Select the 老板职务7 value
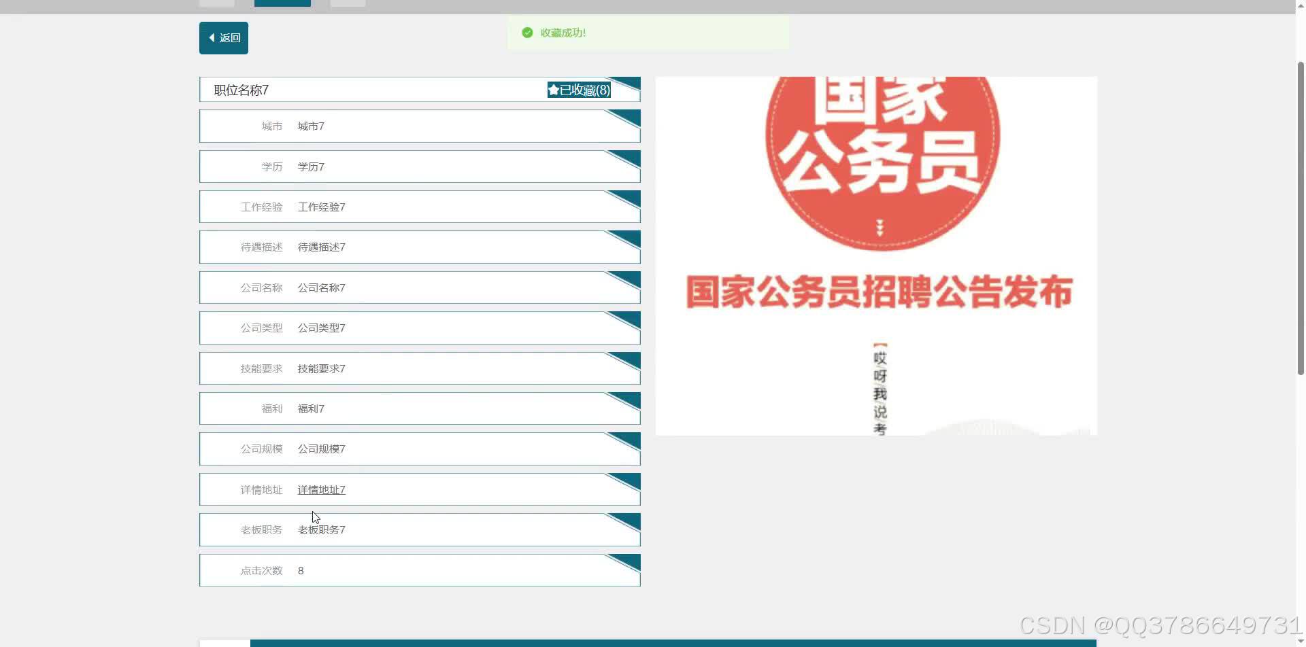Screen dimensions: 1306x647 click(x=321, y=529)
